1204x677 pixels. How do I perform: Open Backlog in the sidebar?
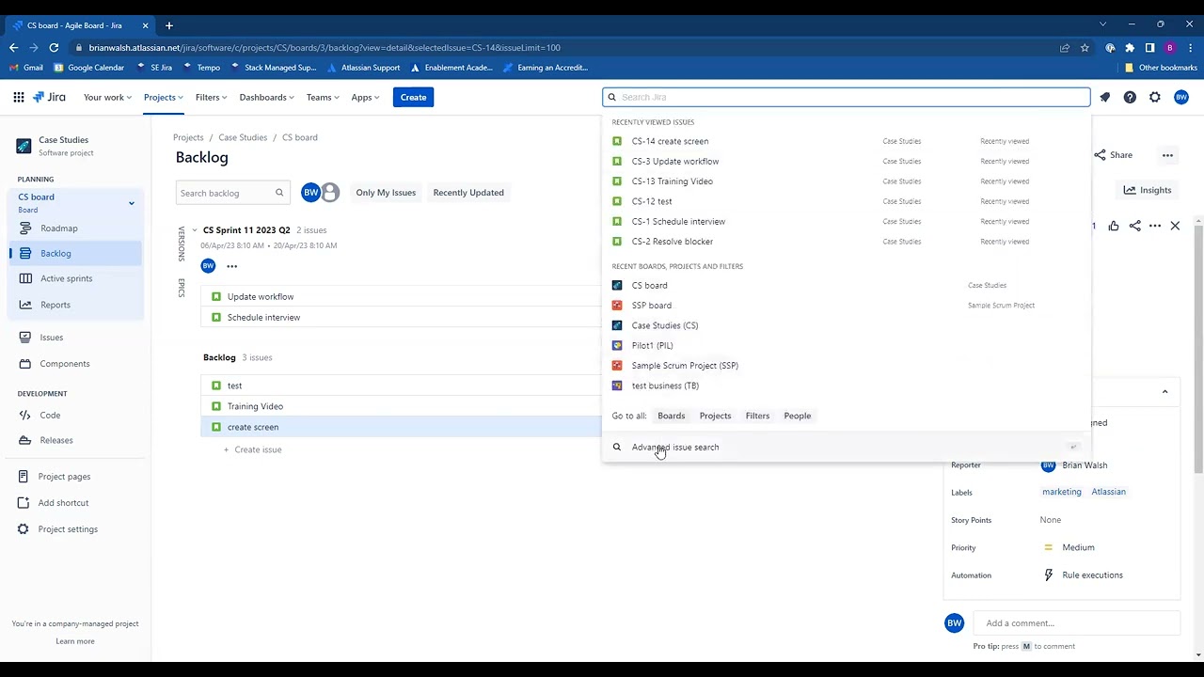[x=75, y=253]
